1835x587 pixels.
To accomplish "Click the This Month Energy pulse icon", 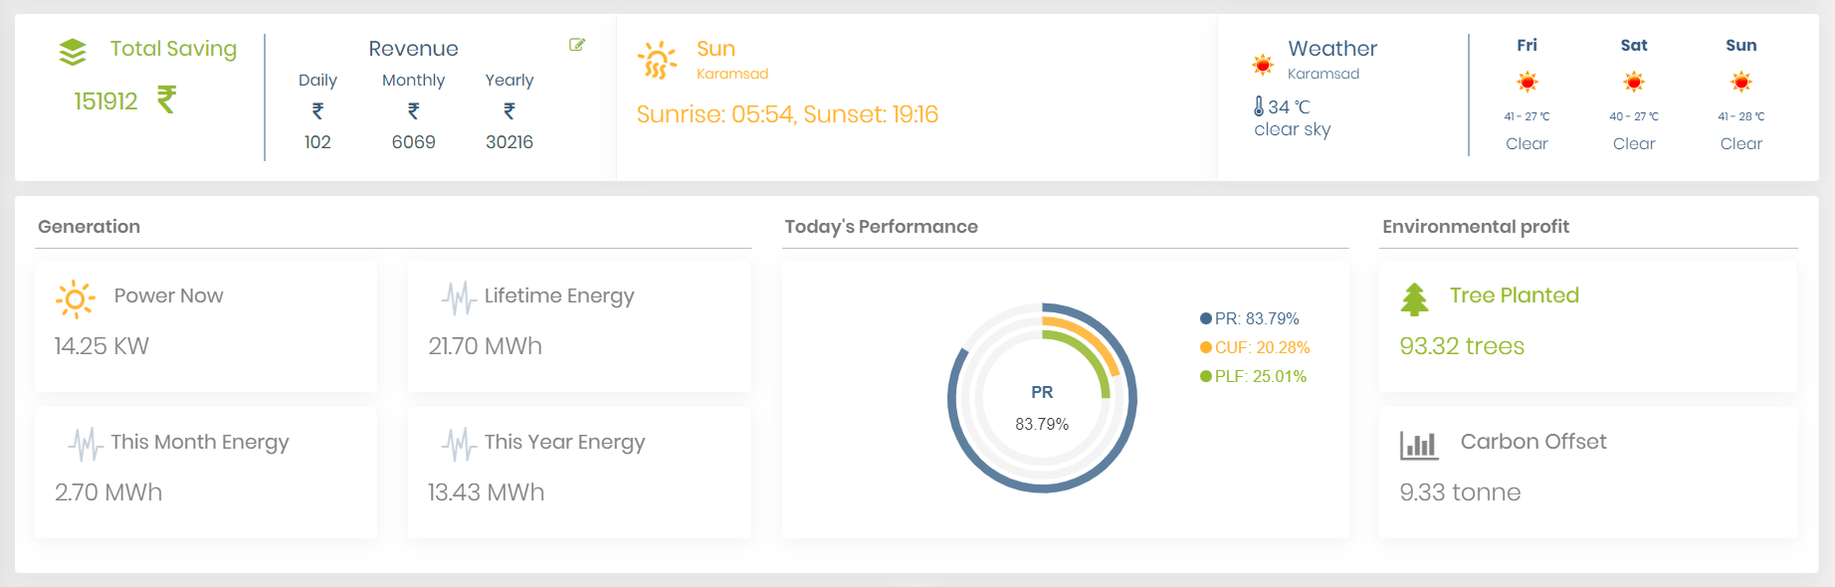I will [86, 444].
